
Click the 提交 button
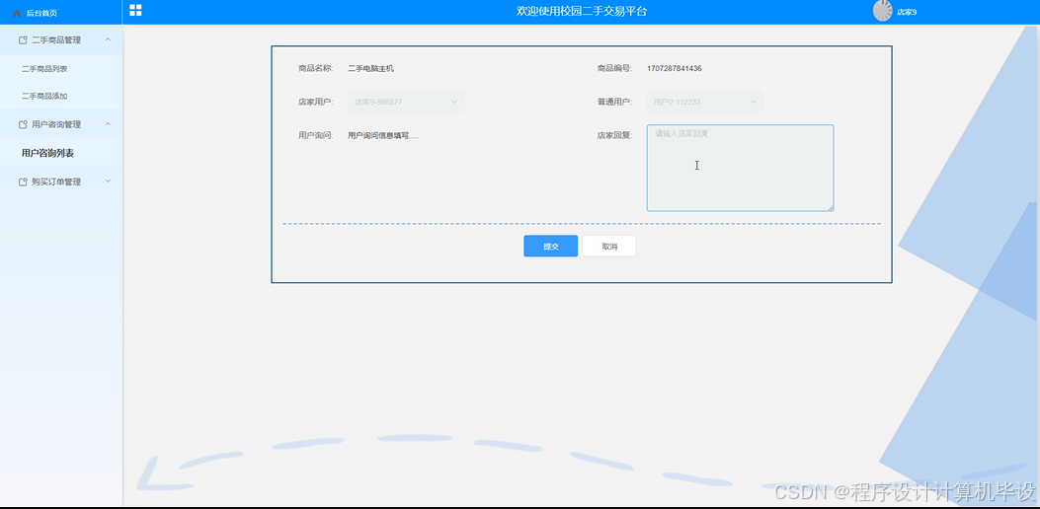point(550,246)
